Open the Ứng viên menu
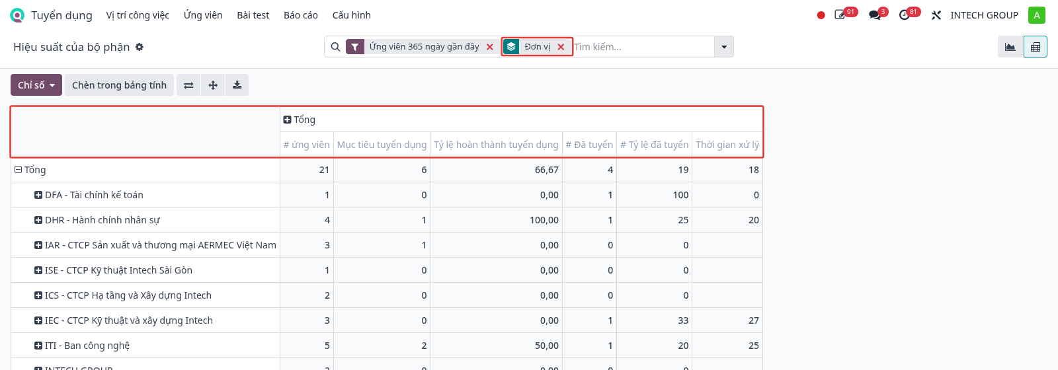1058x370 pixels. pos(203,15)
